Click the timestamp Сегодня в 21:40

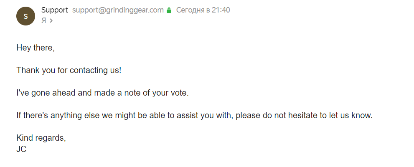coord(203,10)
